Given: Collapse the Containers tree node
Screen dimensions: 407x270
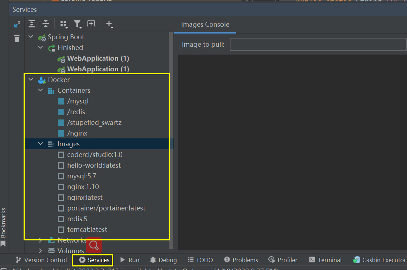Looking at the screenshot, I should point(40,90).
